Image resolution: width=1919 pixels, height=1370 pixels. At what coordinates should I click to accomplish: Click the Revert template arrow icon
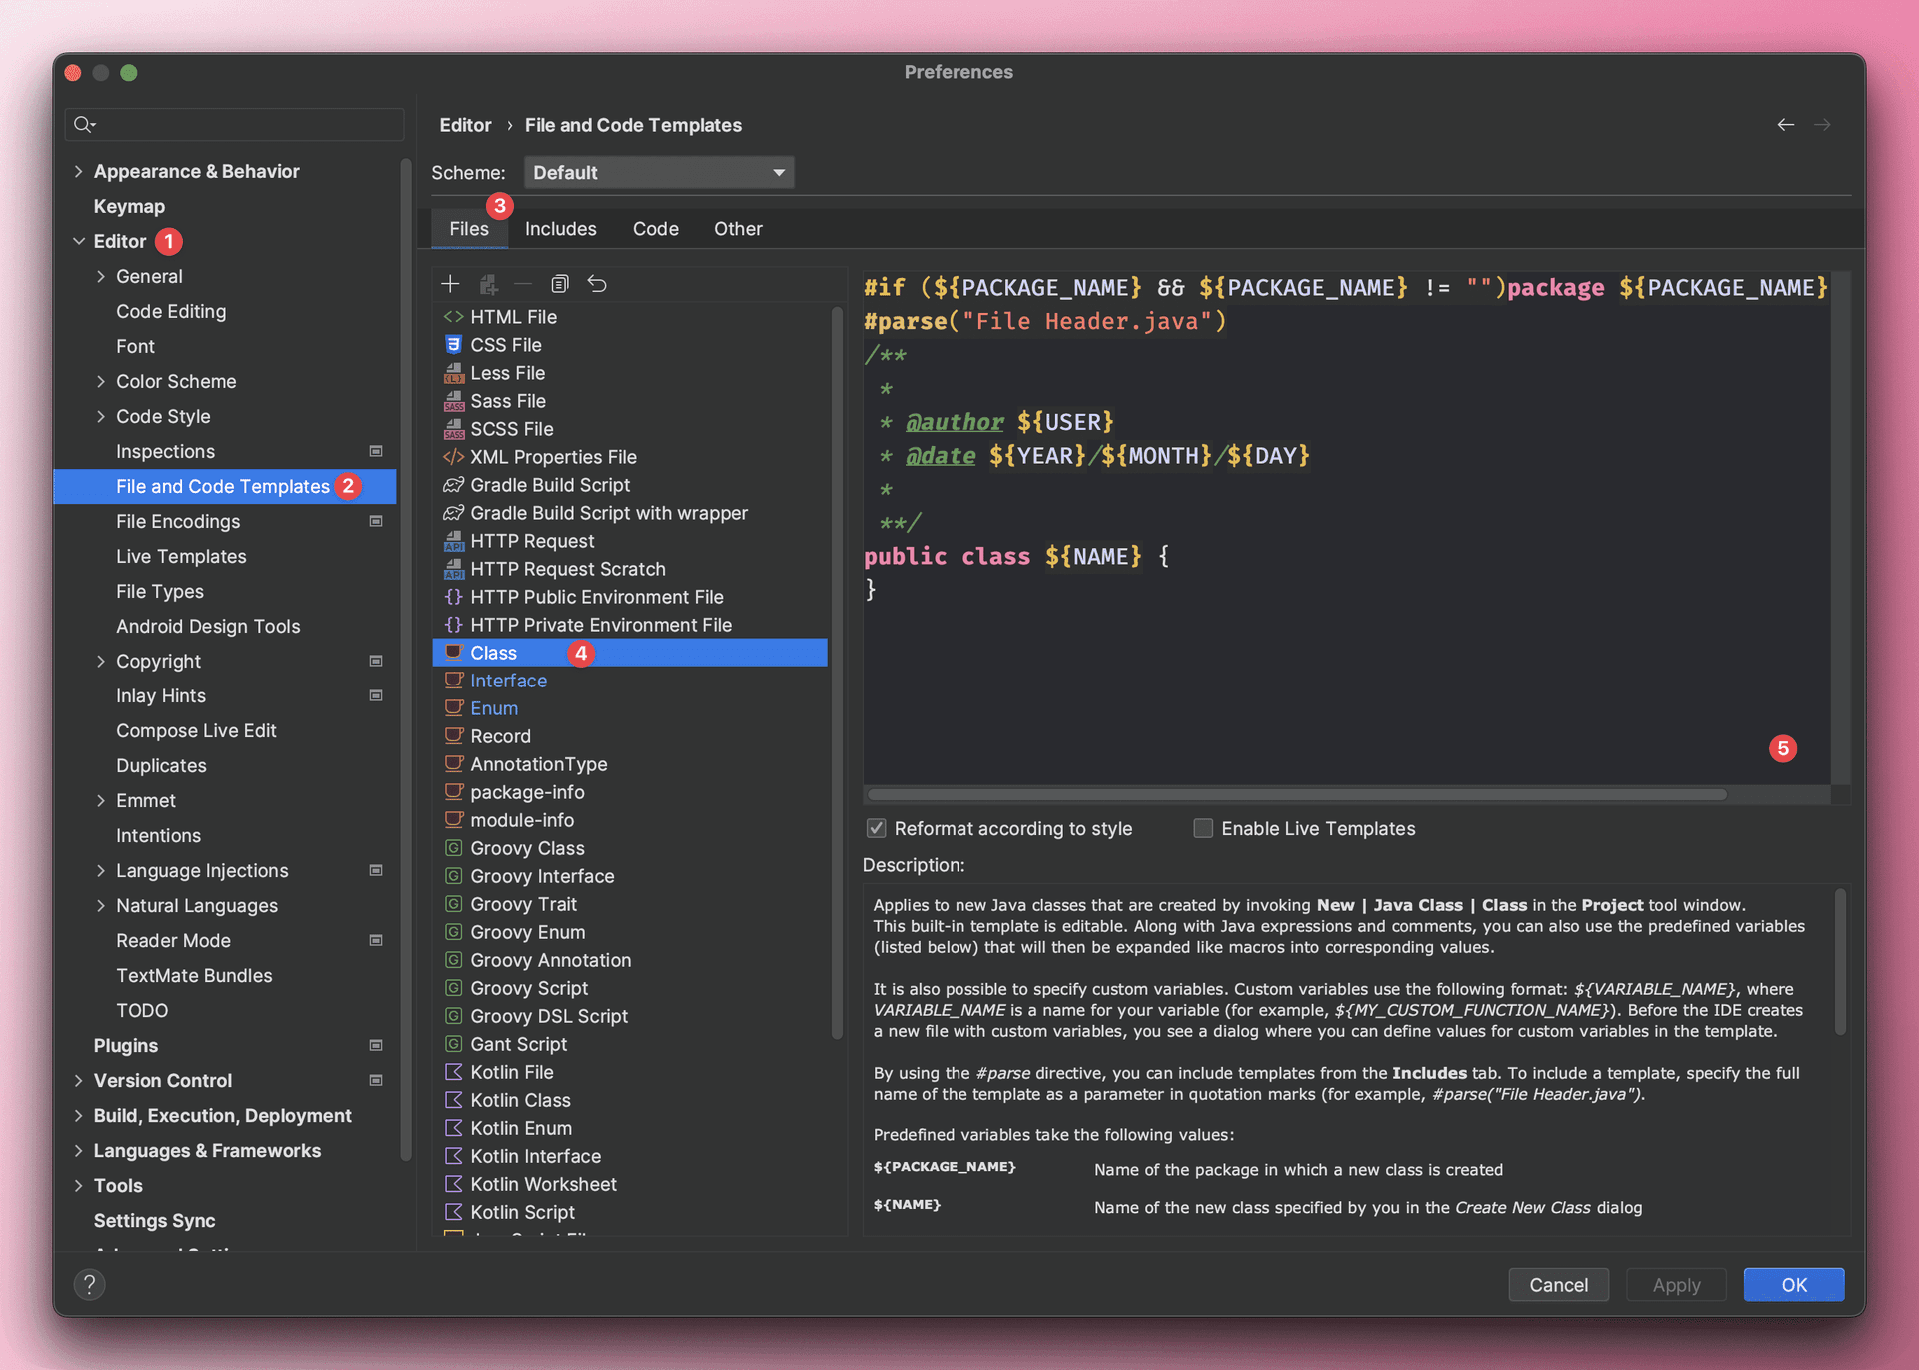tap(597, 284)
